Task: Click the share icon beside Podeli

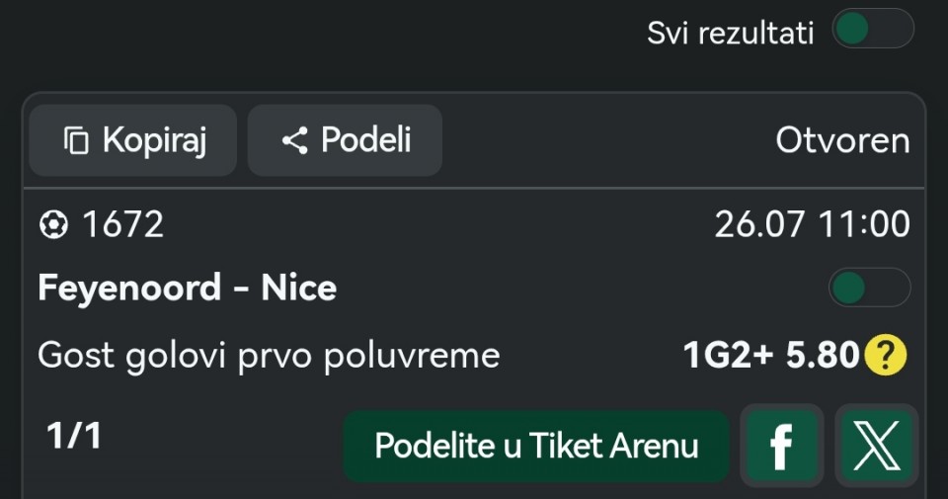Action: [295, 140]
